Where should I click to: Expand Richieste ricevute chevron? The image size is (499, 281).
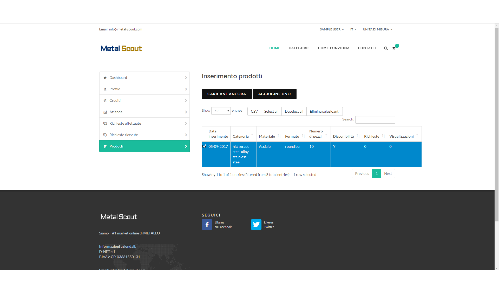point(186,135)
